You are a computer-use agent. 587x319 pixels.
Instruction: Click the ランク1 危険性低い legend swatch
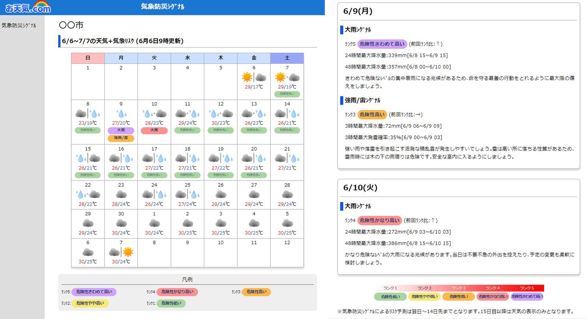tap(171, 303)
